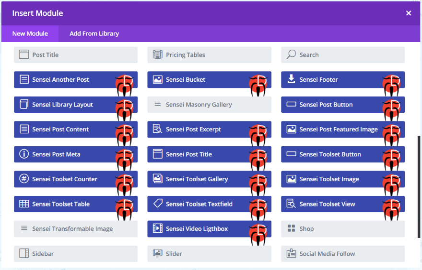Click the info icon on Sensei Post Meta
The height and width of the screenshot is (270, 422).
(x=24, y=154)
